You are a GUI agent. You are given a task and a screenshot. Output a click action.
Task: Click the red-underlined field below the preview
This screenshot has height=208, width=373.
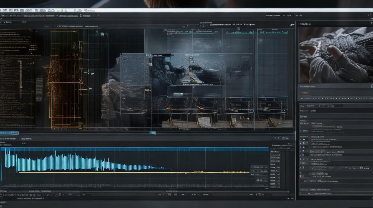[305, 93]
